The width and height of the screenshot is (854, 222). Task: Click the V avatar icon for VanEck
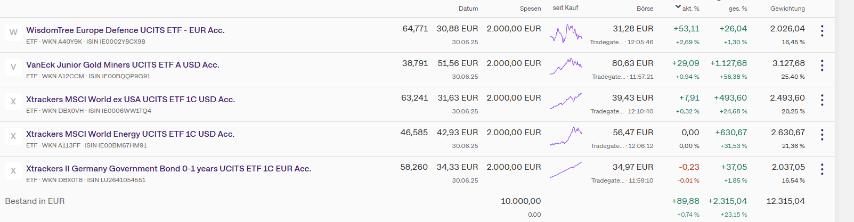coord(13,67)
